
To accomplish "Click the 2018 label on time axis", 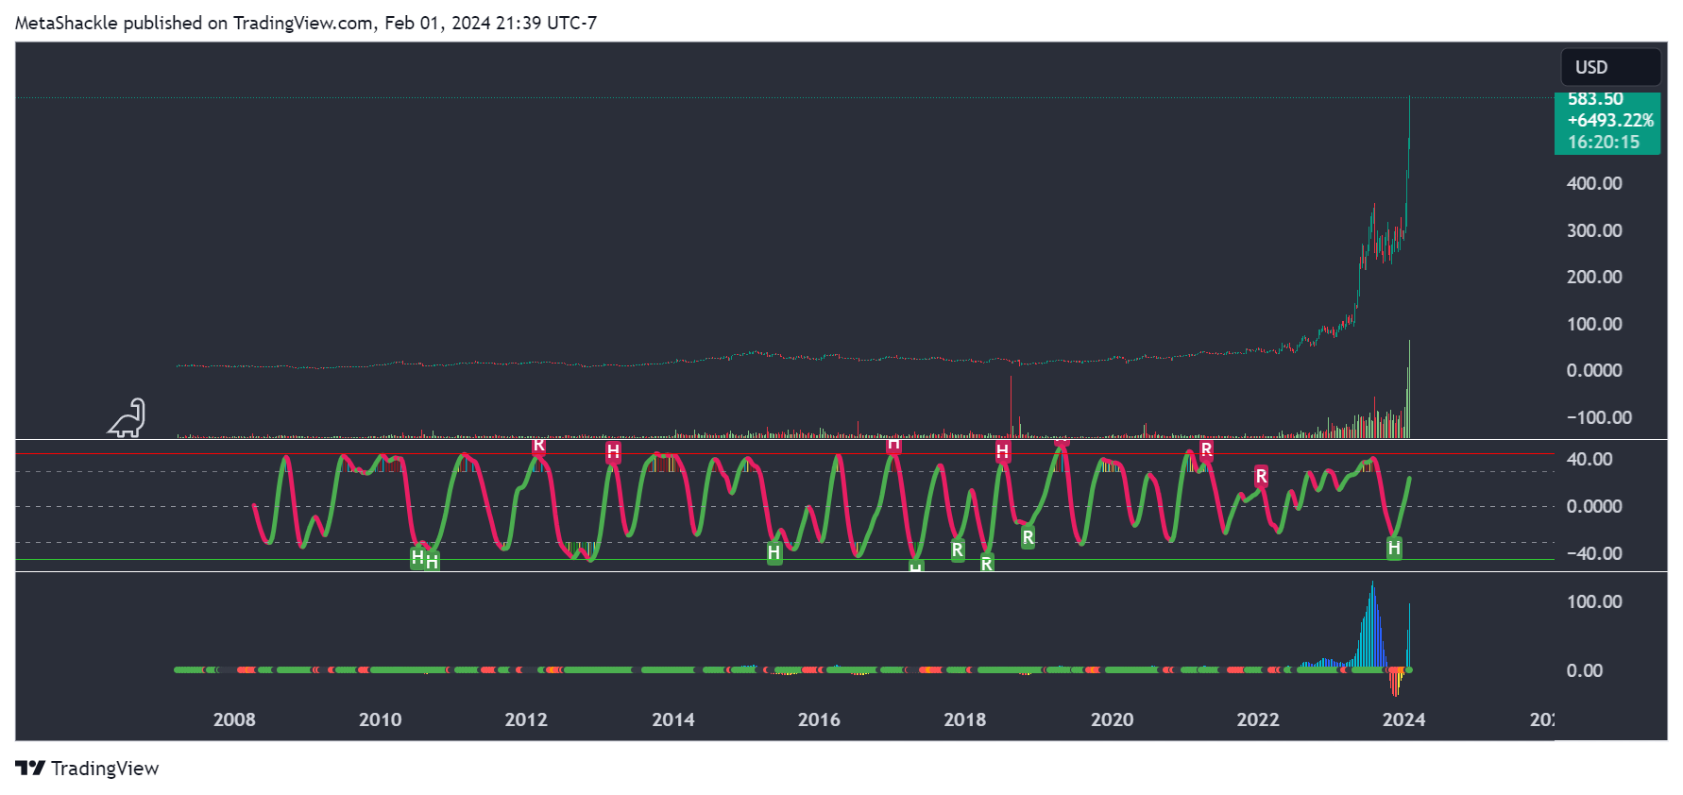I will [x=965, y=719].
